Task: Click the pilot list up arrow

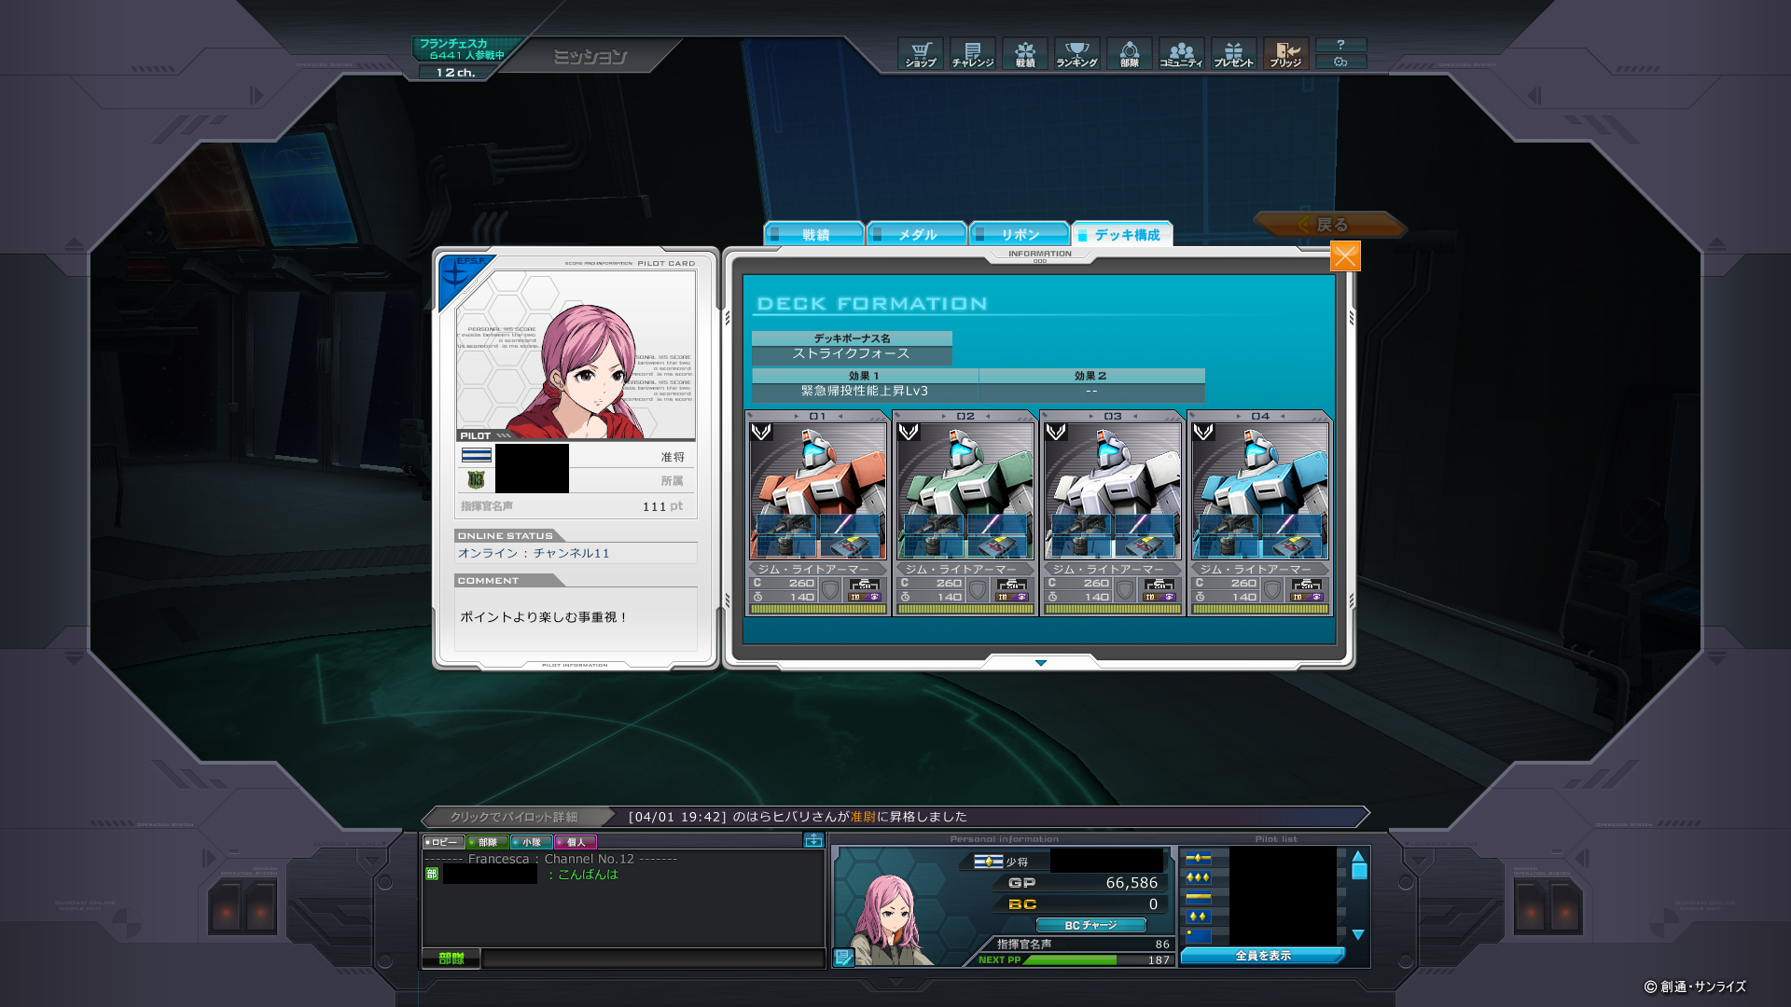Action: (x=1358, y=855)
